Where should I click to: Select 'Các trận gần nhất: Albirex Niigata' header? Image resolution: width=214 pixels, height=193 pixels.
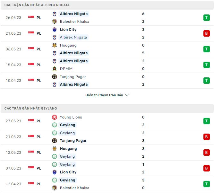37,5
